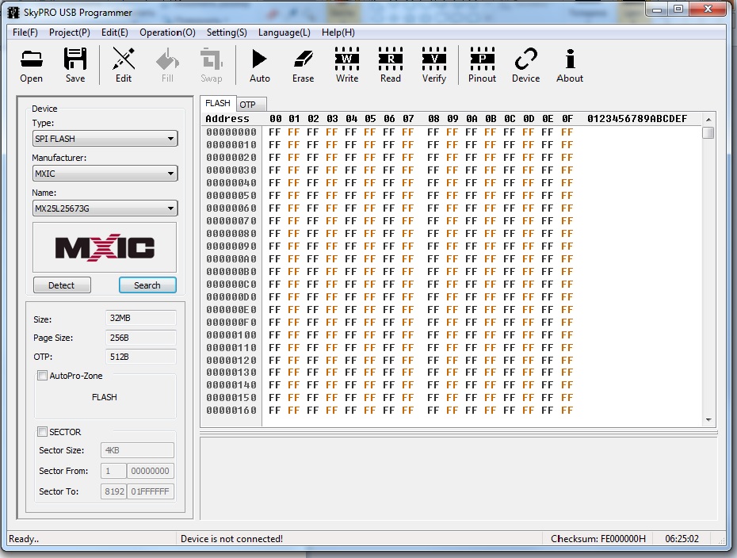Enable the SECTOR checkbox

coord(42,431)
